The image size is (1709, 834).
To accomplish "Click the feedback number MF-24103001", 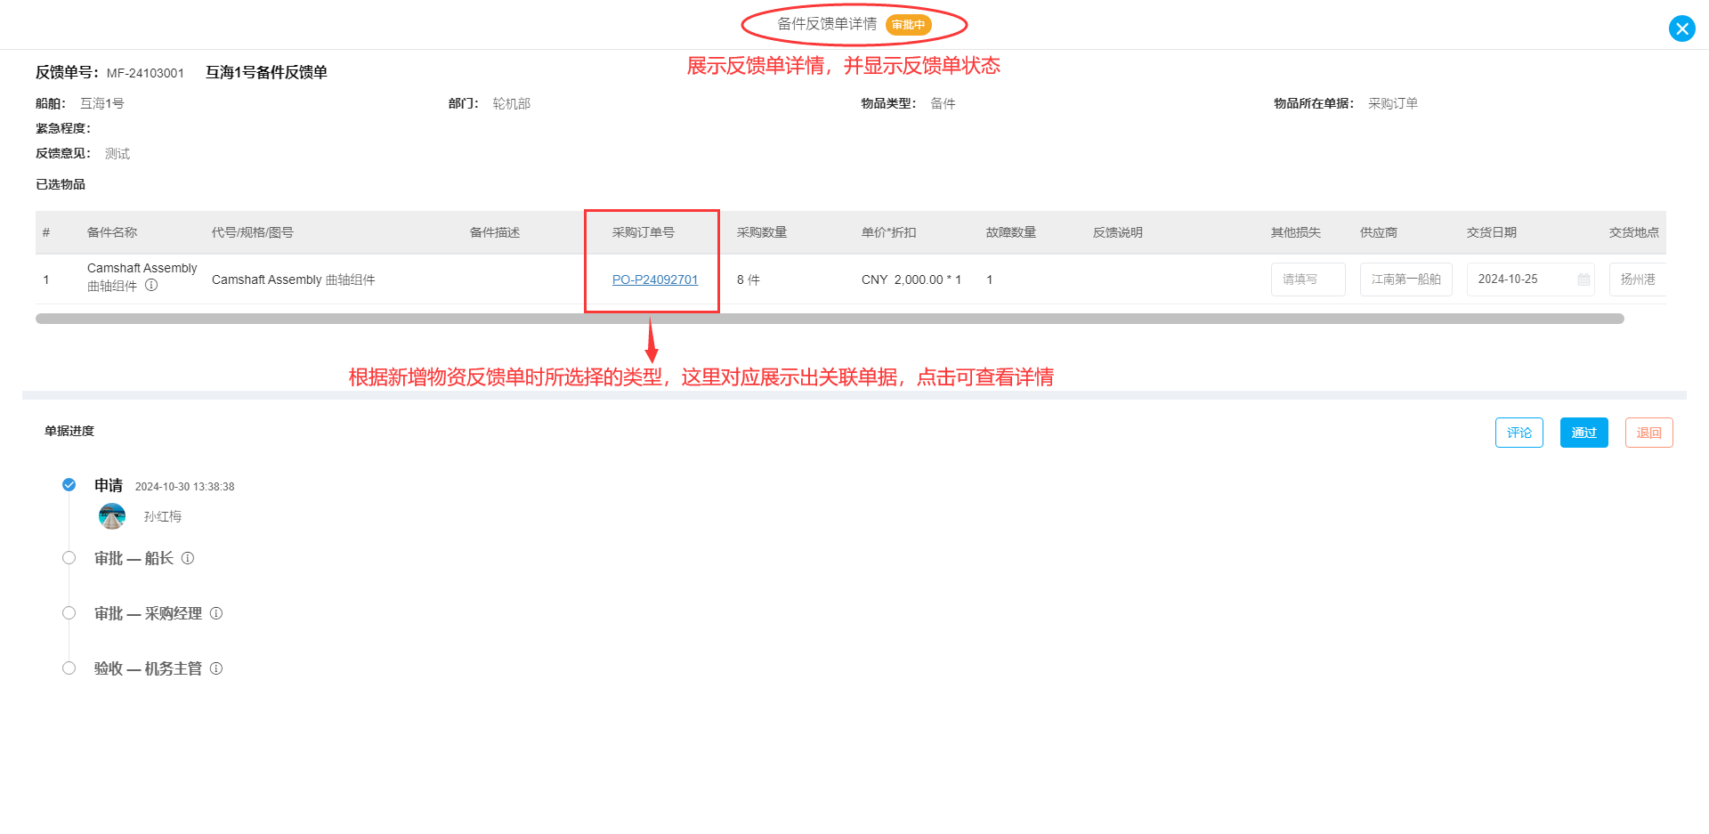I will click(x=145, y=73).
